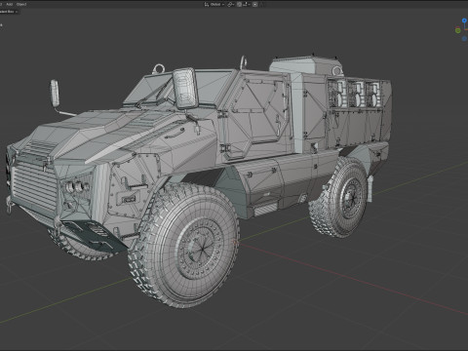The image size is (468, 351).
Task: Open the pivot point dropdown
Action: [x=231, y=5]
